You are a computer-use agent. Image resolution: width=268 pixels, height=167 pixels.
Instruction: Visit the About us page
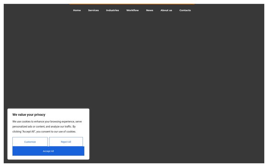pos(166,10)
